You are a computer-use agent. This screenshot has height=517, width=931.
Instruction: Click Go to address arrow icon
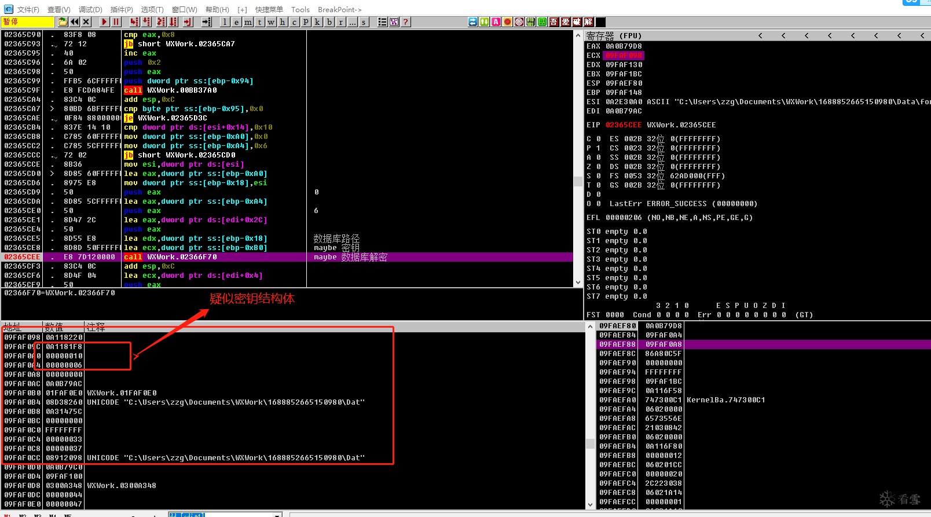click(x=206, y=22)
